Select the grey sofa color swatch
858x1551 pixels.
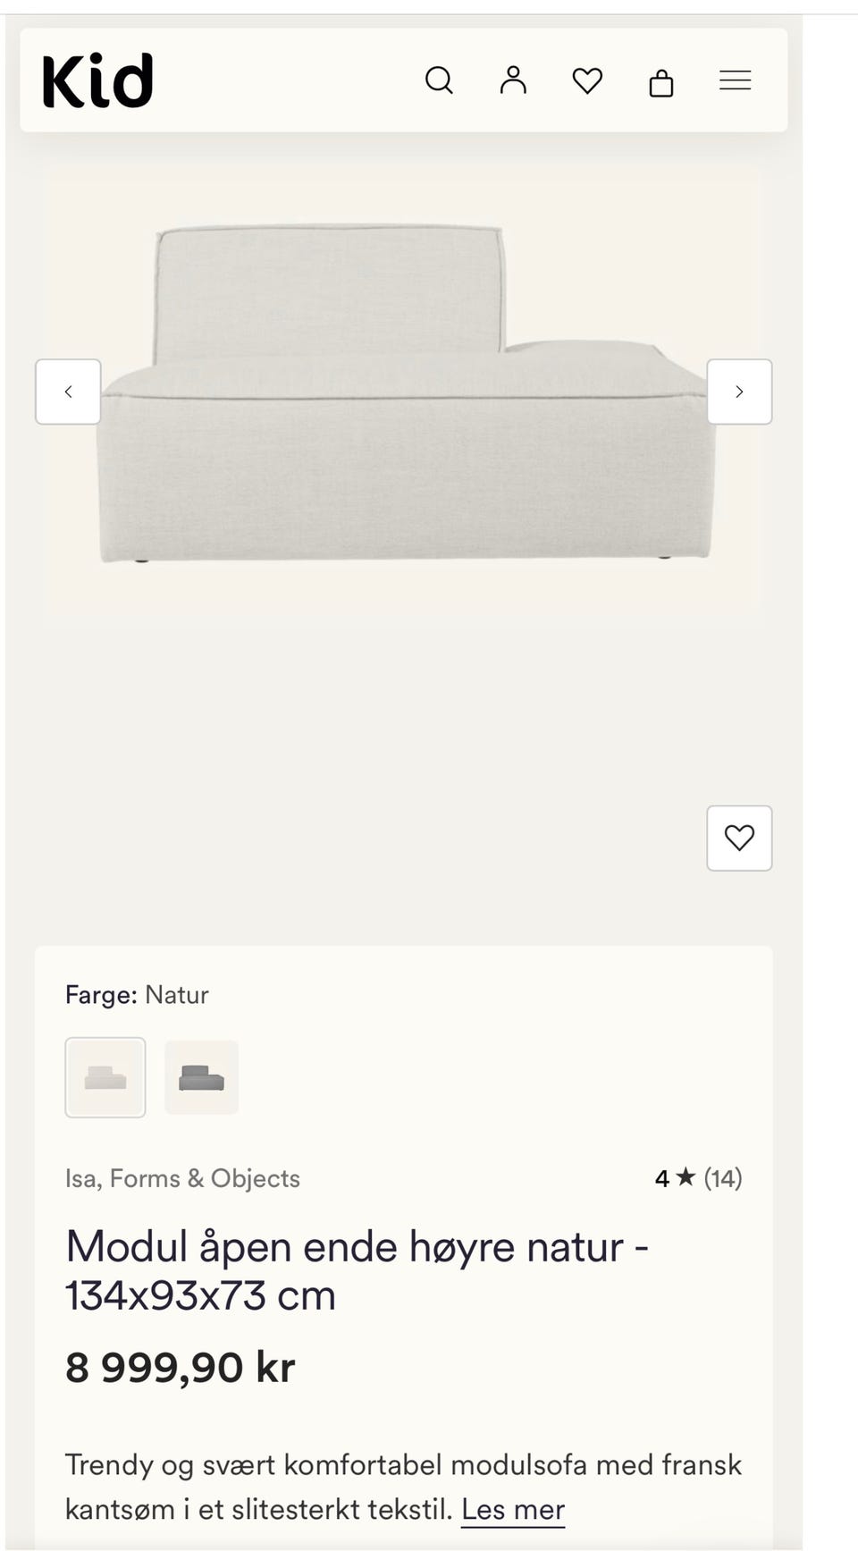(201, 1077)
